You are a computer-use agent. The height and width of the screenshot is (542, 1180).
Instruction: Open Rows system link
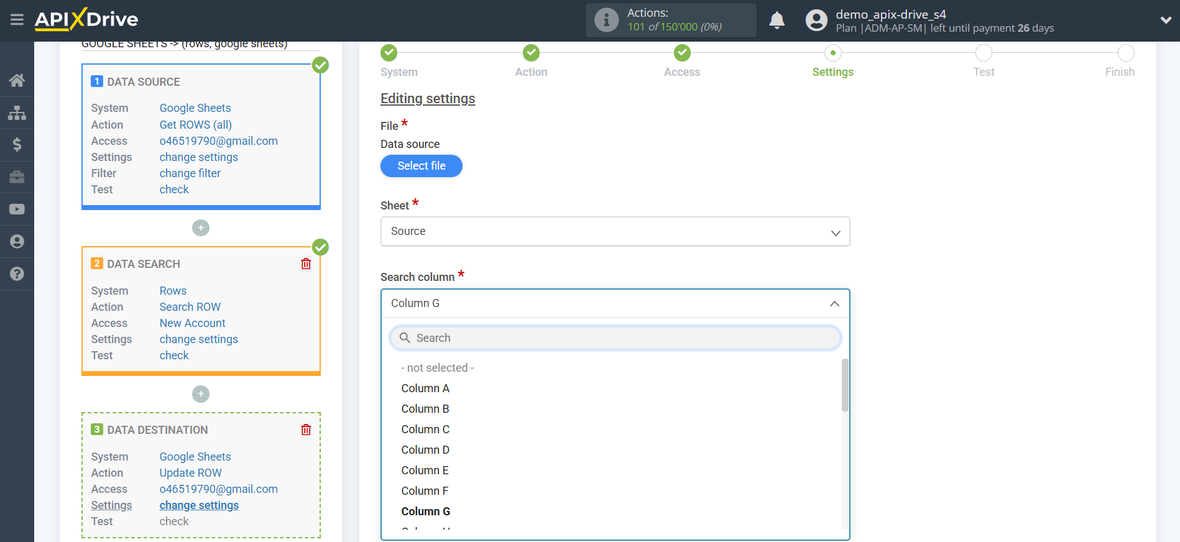pos(173,291)
